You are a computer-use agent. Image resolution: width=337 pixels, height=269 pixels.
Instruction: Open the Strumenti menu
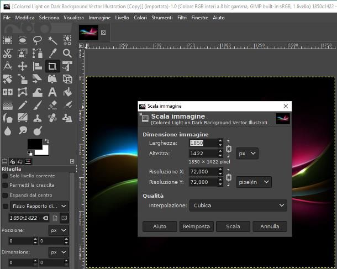(162, 18)
